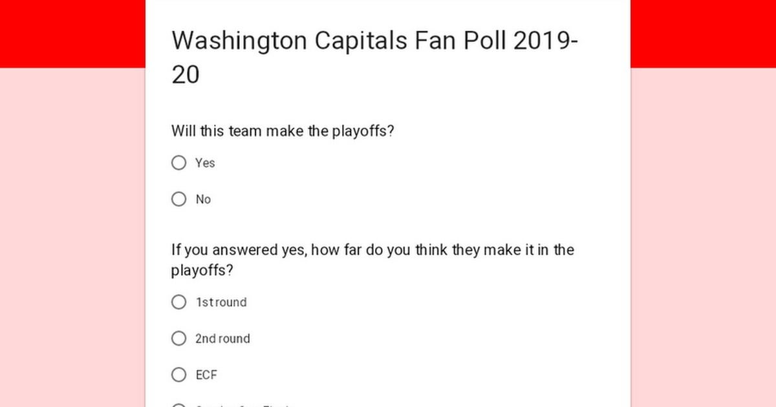The image size is (776, 407).
Task: Select the No radio button
Action: [x=179, y=199]
